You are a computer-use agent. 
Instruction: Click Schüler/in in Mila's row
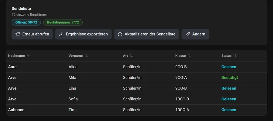click(x=132, y=78)
